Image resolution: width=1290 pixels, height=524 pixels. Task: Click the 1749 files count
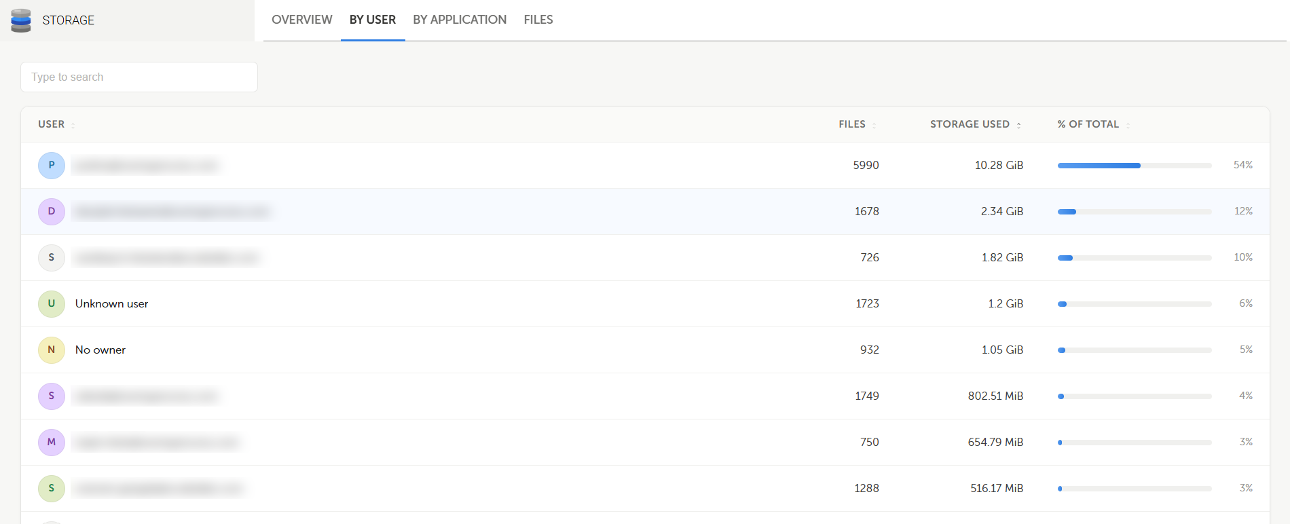click(867, 396)
